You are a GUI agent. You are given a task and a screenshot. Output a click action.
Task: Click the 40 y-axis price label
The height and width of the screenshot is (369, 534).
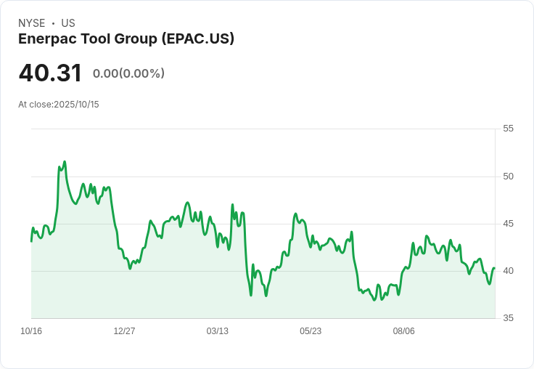click(508, 271)
